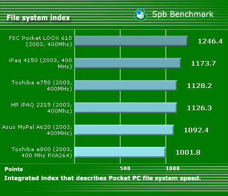Select the HP iPAQ 2215 bar
Image resolution: width=228 pixels, height=196 pixels.
(x=126, y=108)
